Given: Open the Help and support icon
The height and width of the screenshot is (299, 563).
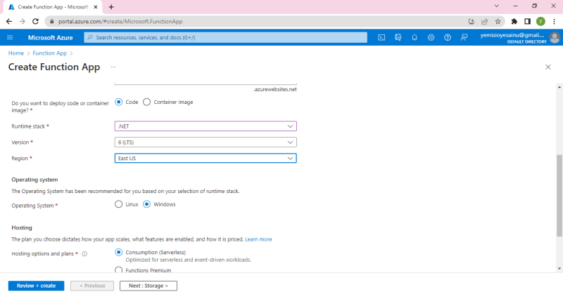Looking at the screenshot, I should pos(448,37).
